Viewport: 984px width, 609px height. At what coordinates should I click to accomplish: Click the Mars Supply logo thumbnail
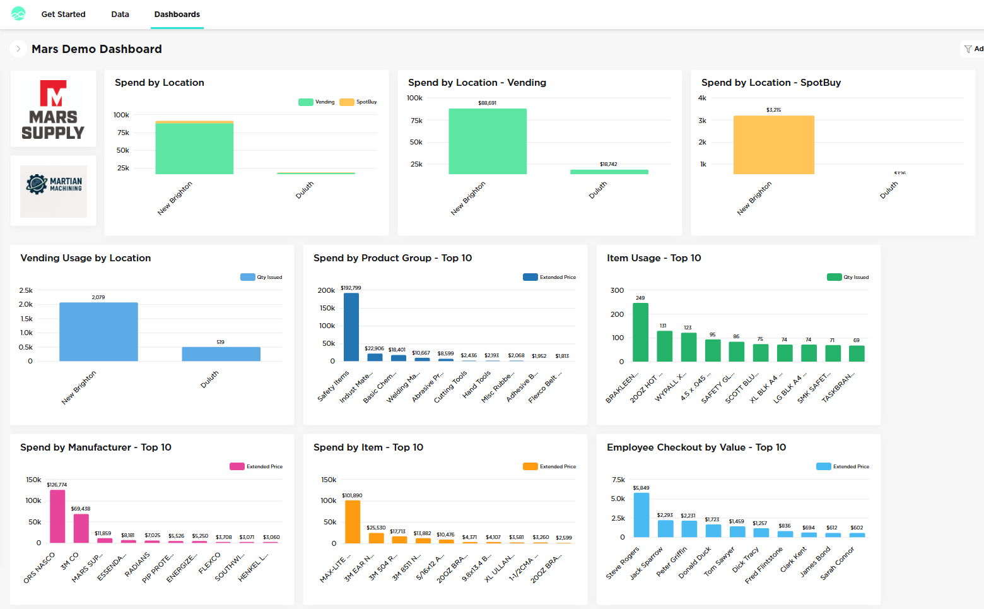tap(53, 109)
